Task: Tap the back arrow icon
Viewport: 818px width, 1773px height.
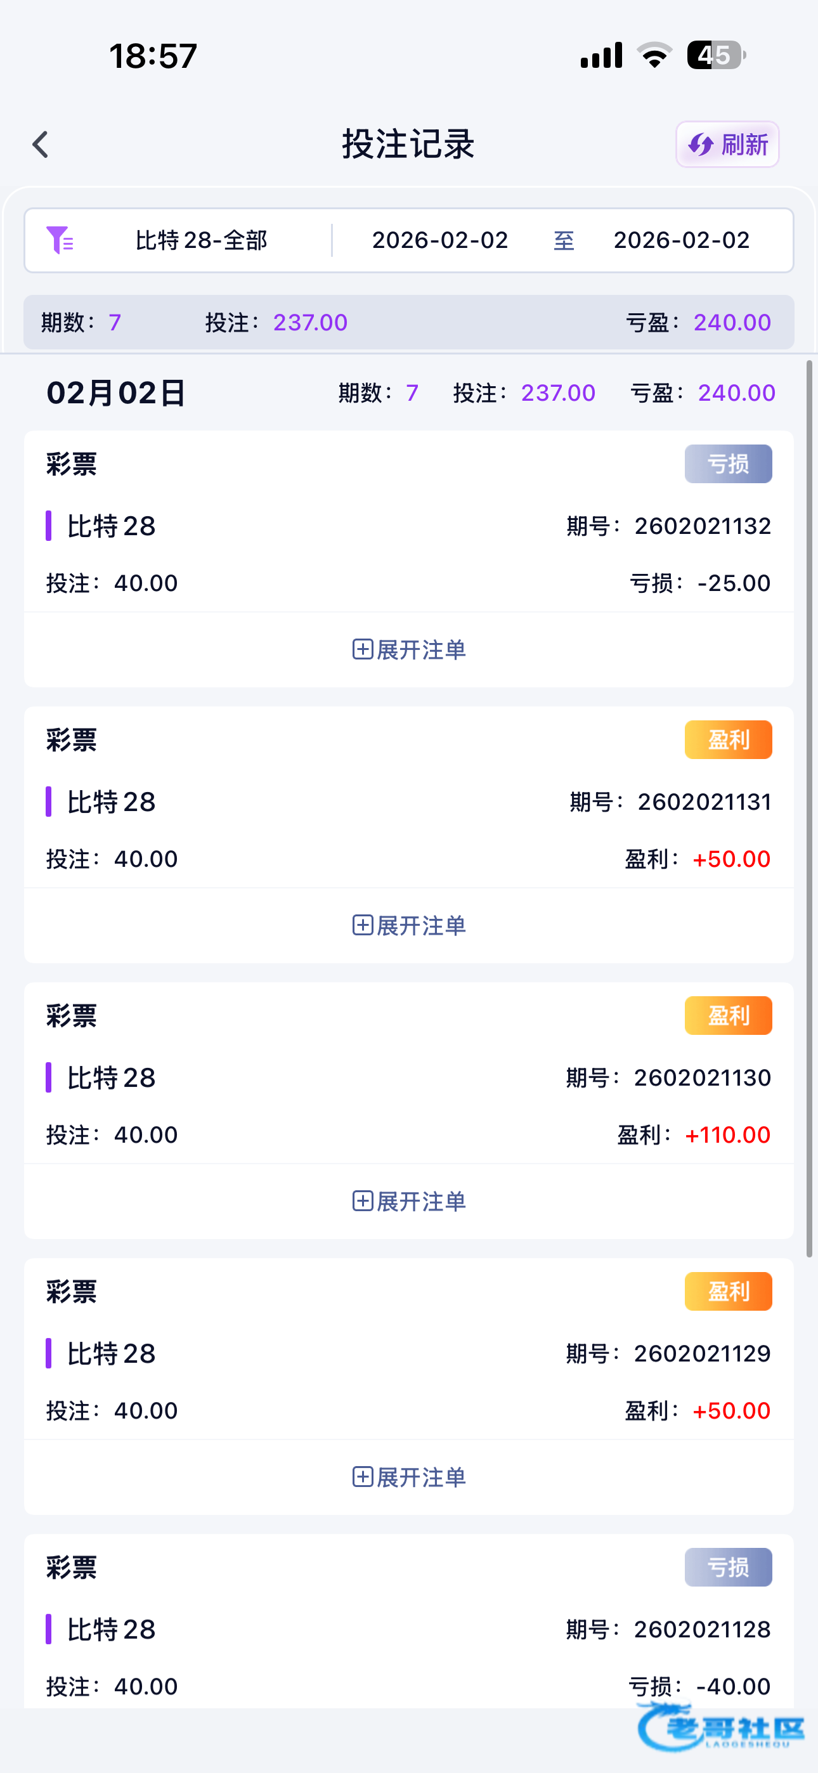Action: coord(41,145)
